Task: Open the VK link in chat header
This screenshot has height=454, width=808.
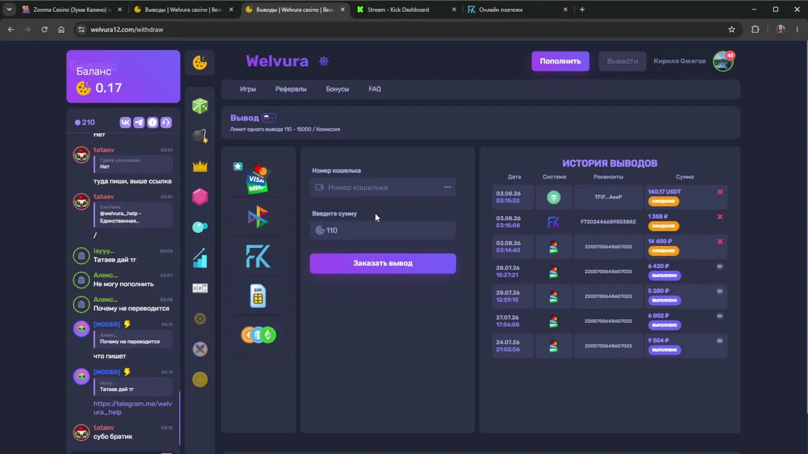Action: [125, 122]
